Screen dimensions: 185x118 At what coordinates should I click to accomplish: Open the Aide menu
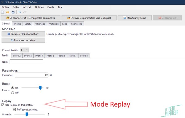click(x=60, y=7)
